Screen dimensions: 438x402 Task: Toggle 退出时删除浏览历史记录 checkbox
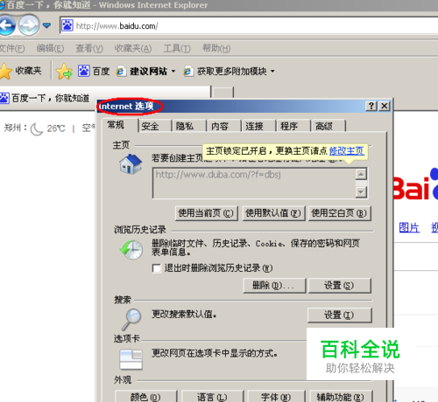157,268
